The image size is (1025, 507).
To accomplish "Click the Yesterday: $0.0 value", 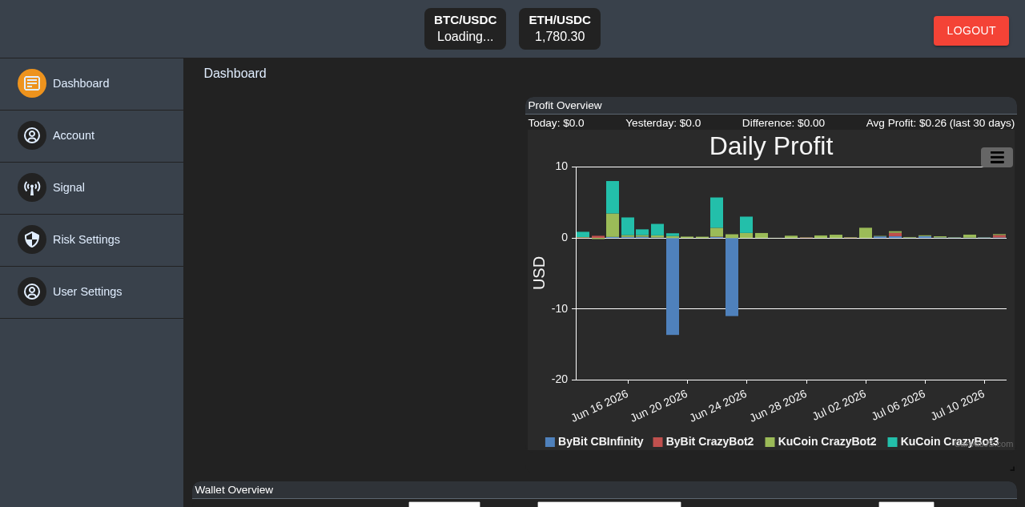I will pos(663,123).
